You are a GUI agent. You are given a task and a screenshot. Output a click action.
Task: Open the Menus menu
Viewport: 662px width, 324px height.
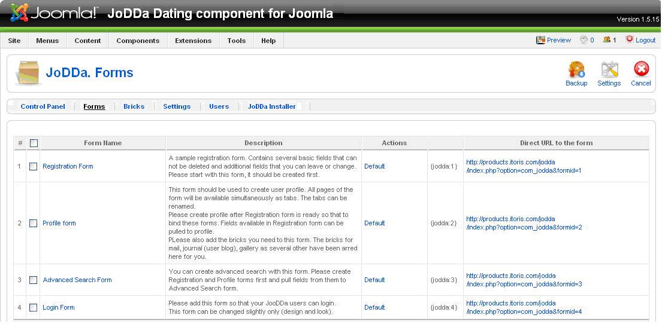click(47, 41)
